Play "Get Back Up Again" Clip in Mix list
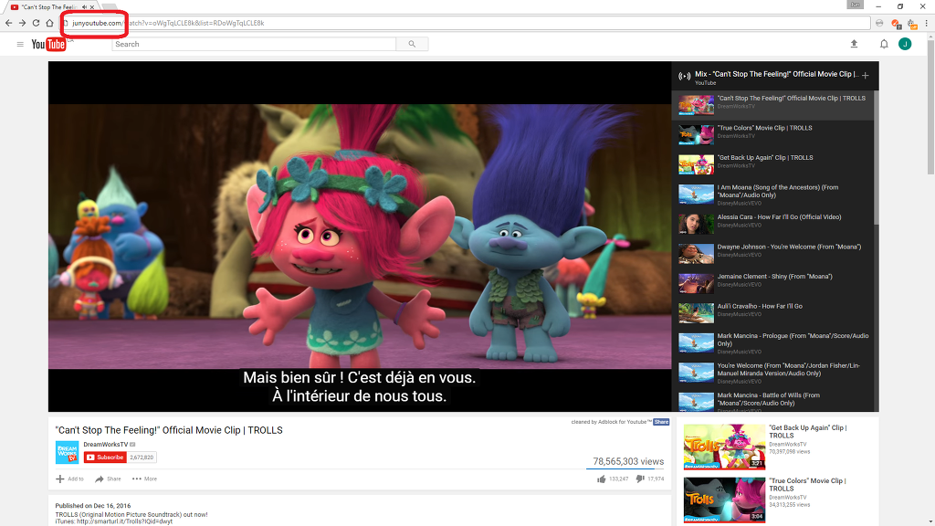The width and height of the screenshot is (935, 526). click(772, 164)
